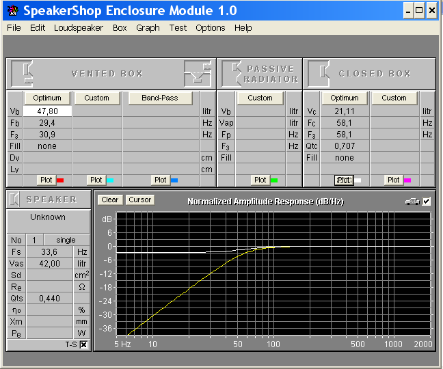This screenshot has height=369, width=443.
Task: Click the SpeakerShop app icon in title bar
Action: 13,10
